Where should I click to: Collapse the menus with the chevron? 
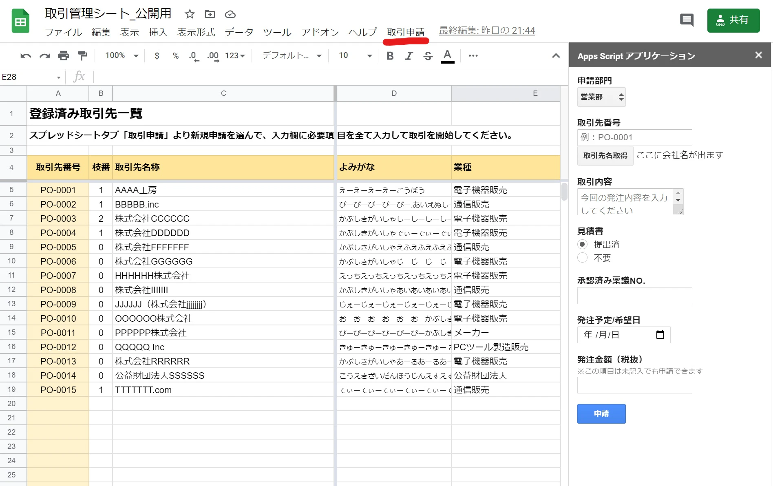[x=556, y=55]
